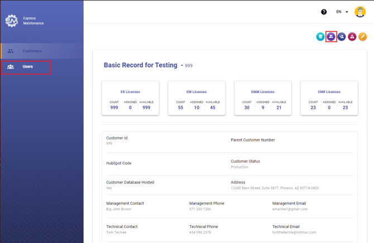Select the ER Licenses card
This screenshot has height=243, width=374.
click(x=130, y=99)
